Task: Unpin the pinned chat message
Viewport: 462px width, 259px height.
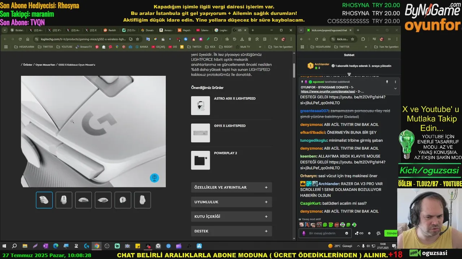Action: point(387,82)
